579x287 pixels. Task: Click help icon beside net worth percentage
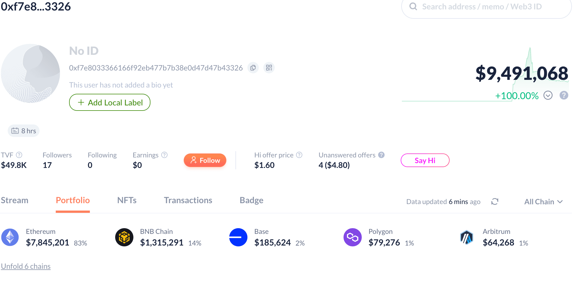[x=564, y=95]
